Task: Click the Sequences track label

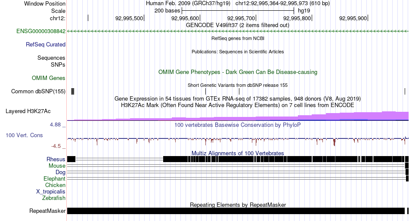Action: click(51, 58)
